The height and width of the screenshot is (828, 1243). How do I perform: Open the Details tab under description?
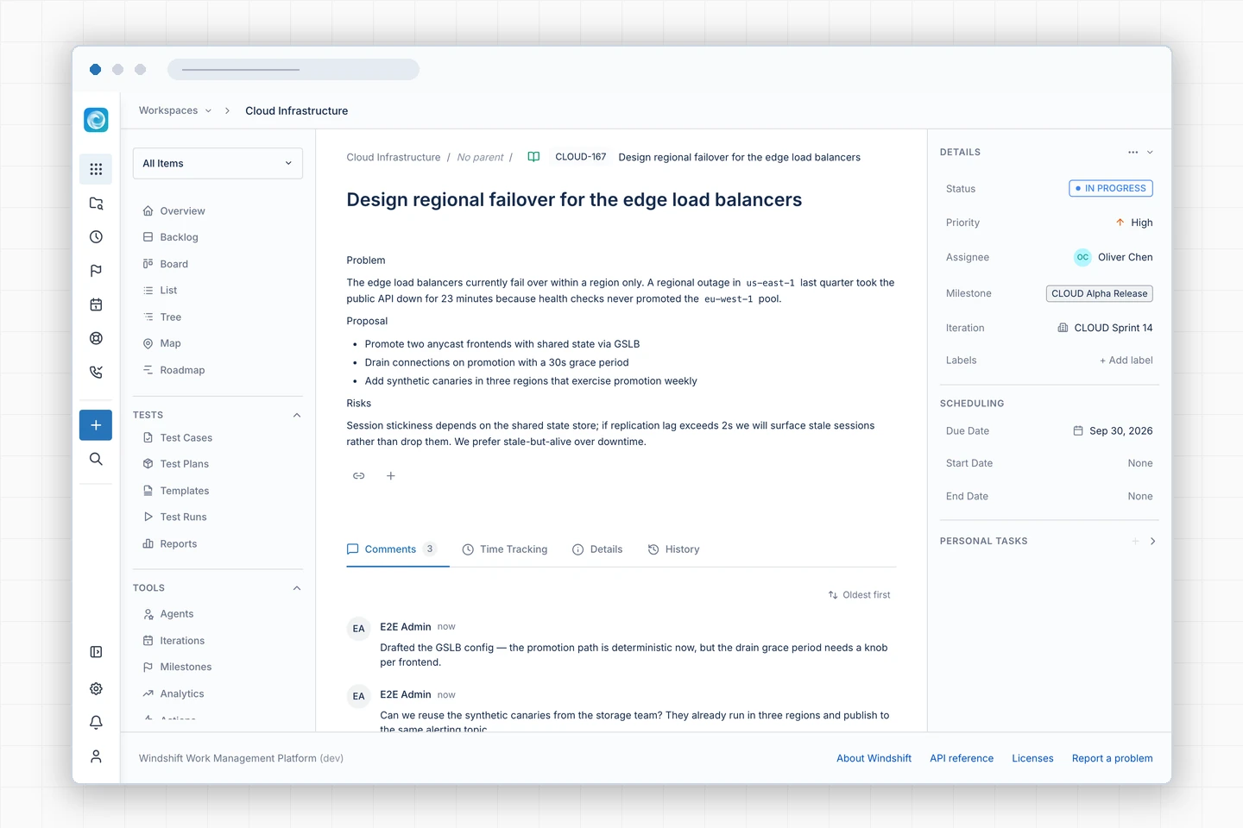[x=597, y=549]
